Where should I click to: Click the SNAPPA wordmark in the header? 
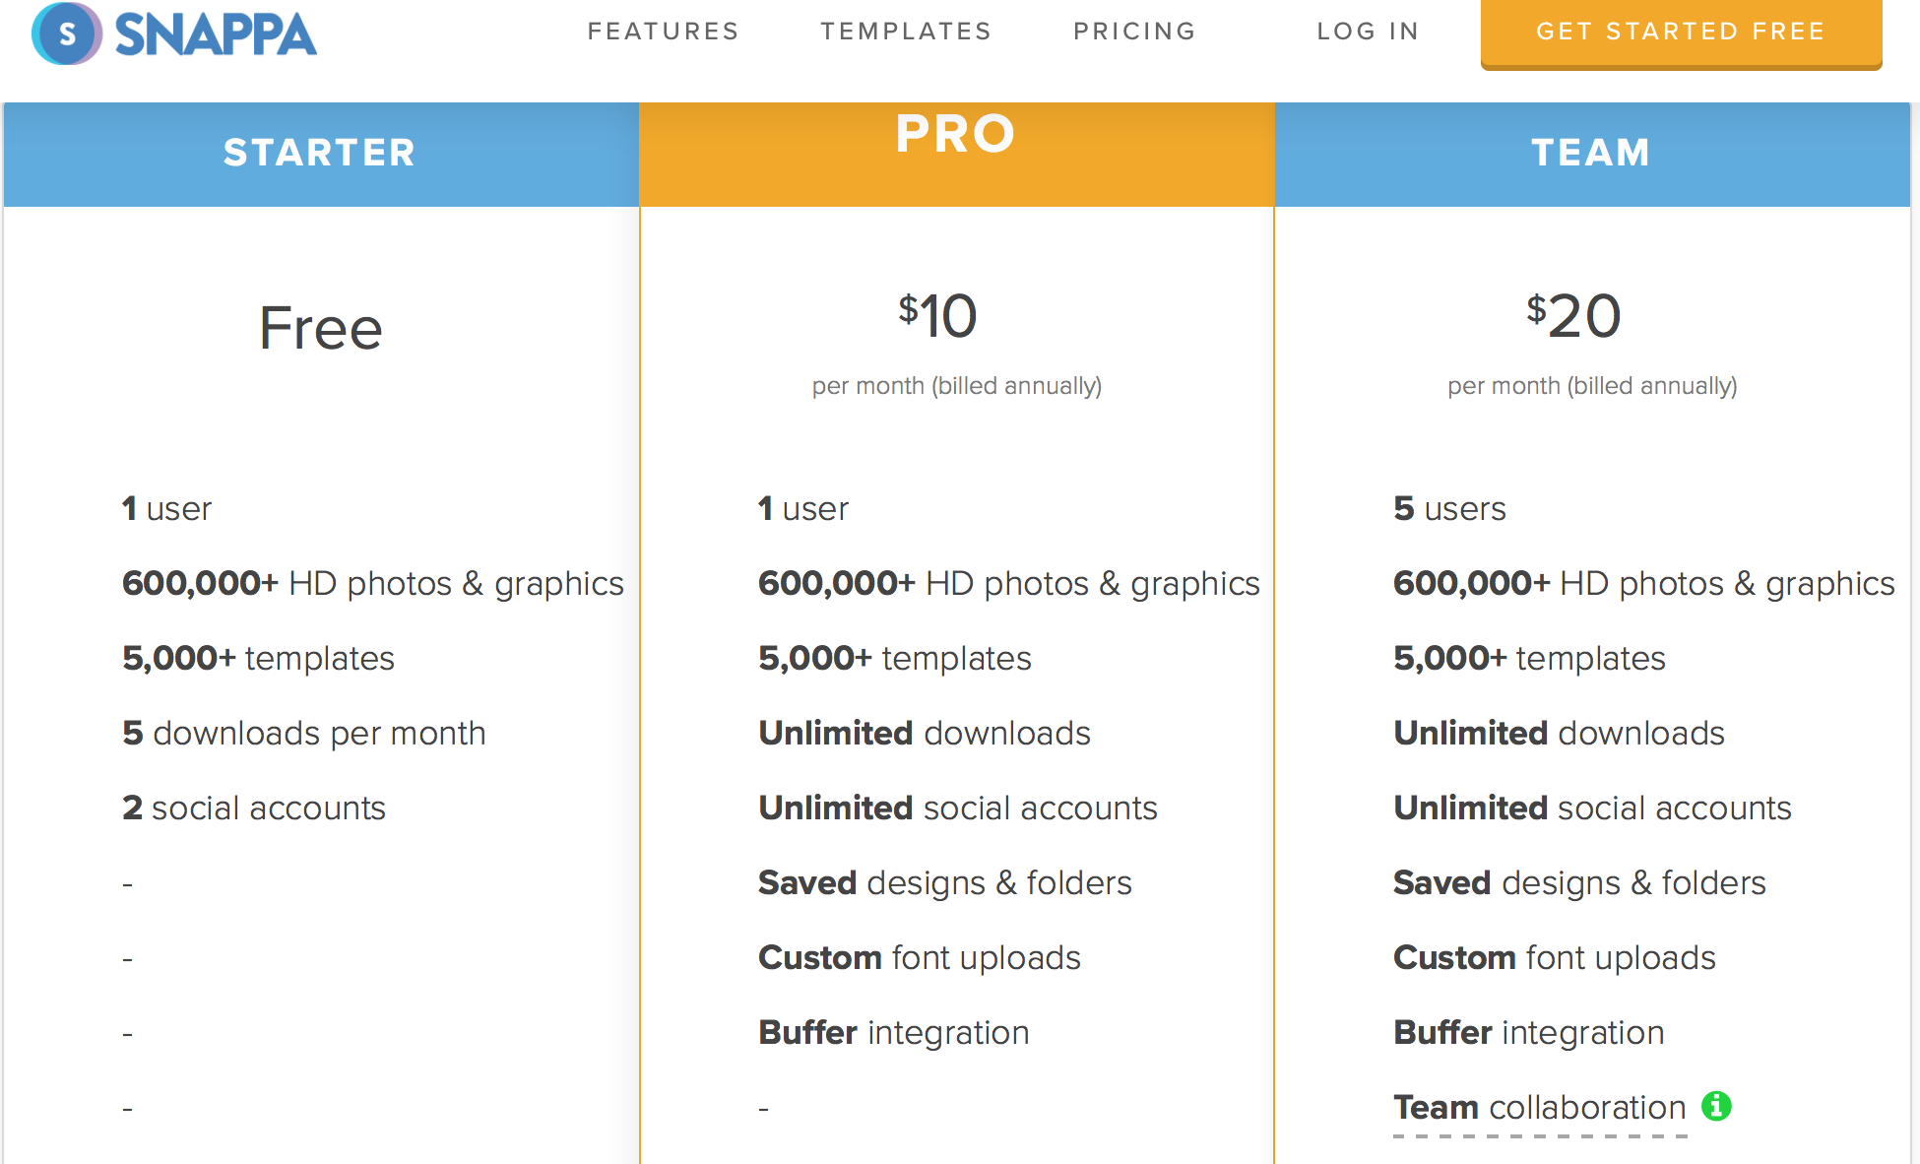tap(216, 34)
